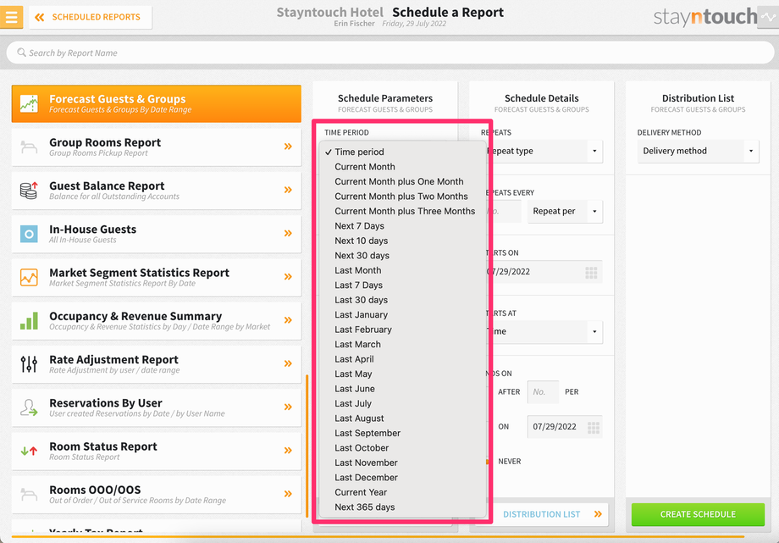Open In-House Guests via its chevron
The height and width of the screenshot is (543, 779).
coord(288,233)
